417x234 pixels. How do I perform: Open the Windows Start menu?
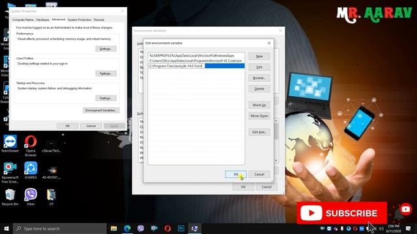tap(7, 228)
